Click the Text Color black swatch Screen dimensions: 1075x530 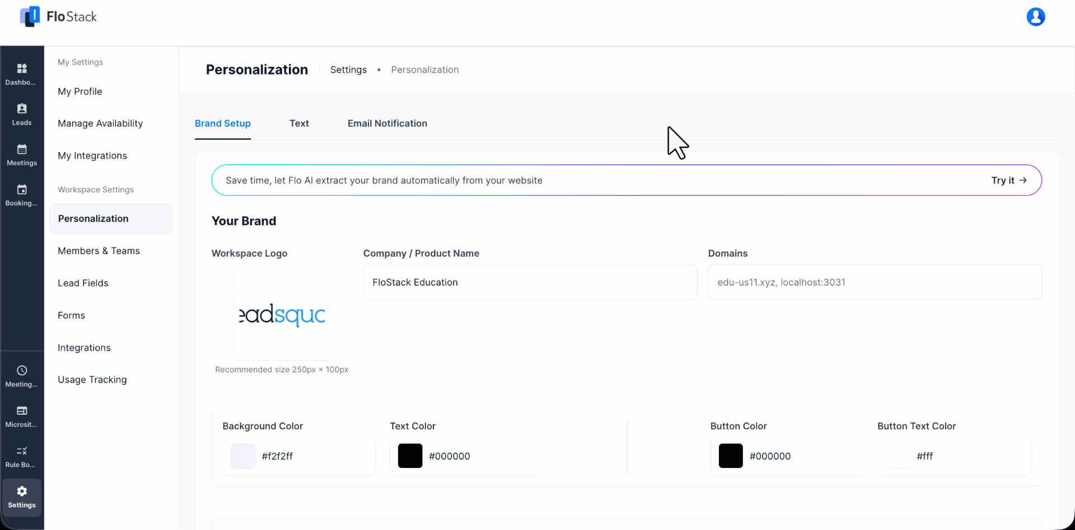[410, 456]
